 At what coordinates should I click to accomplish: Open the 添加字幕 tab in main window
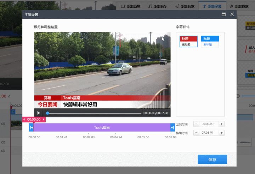click(212, 6)
